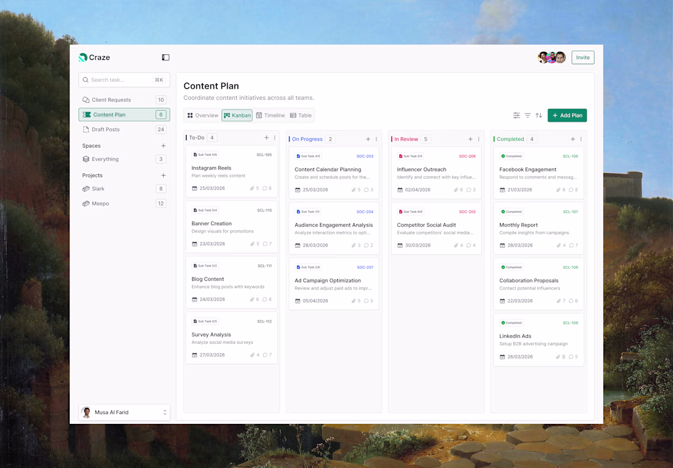Image resolution: width=673 pixels, height=468 pixels.
Task: Click the In Review column title
Action: [x=406, y=139]
